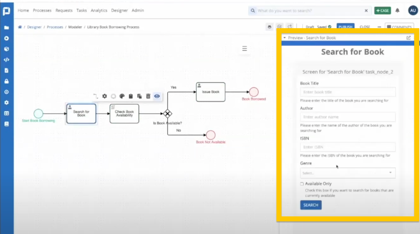Click the ISBN input field
Screen dimensions: 420x234
point(348,147)
